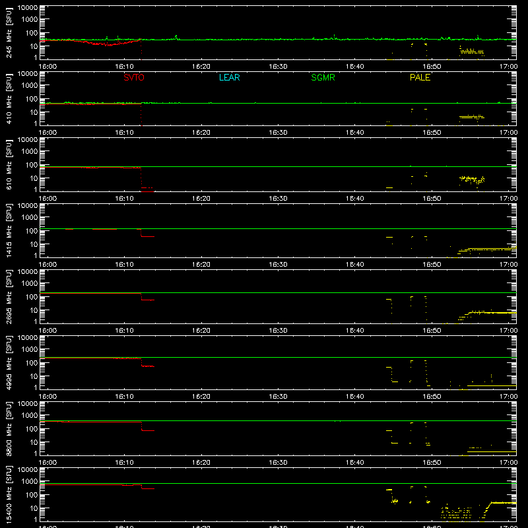Click the 16:20 time label of 610 MHz plot
The image size is (528, 528).
click(x=201, y=199)
